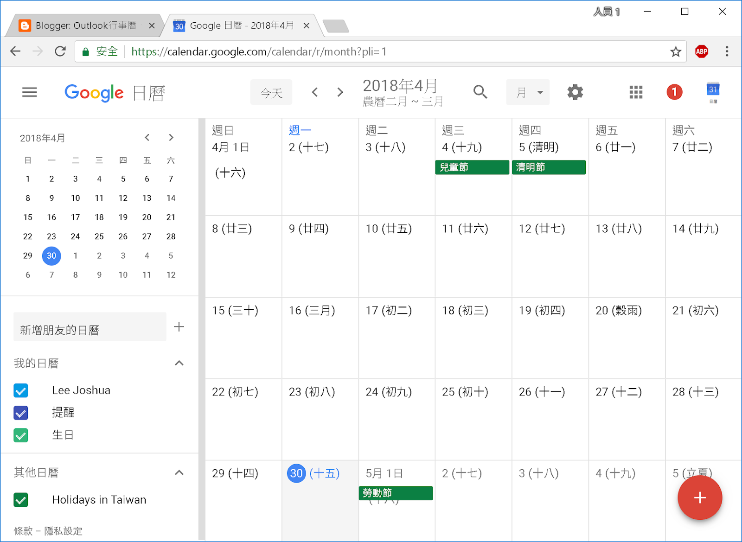Toggle the 提醒 reminders checkbox
The width and height of the screenshot is (742, 542).
(x=21, y=413)
